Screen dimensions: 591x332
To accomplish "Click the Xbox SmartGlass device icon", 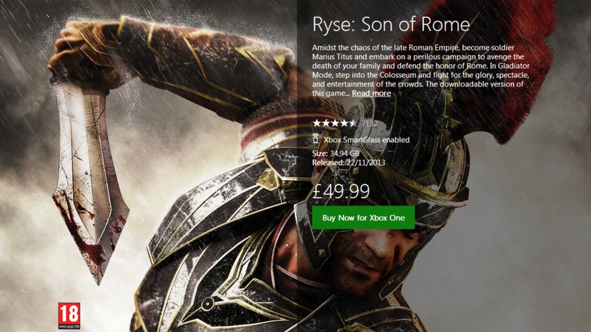I will coord(316,140).
